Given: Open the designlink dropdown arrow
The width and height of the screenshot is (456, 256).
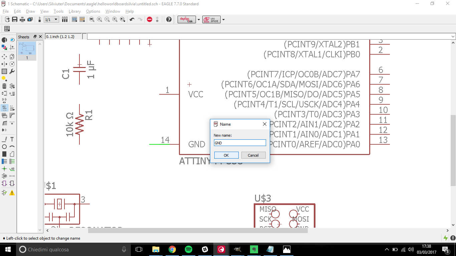Looking at the screenshot, I should tap(199, 19).
